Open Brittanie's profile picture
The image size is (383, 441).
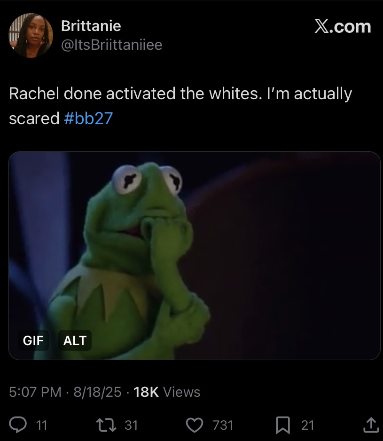pos(31,35)
